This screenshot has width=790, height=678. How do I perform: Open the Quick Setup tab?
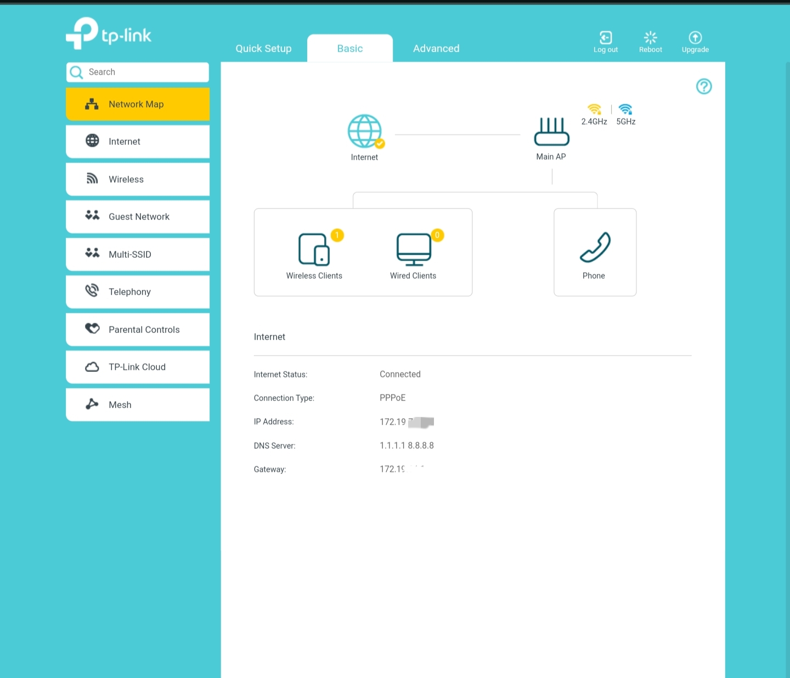click(263, 48)
